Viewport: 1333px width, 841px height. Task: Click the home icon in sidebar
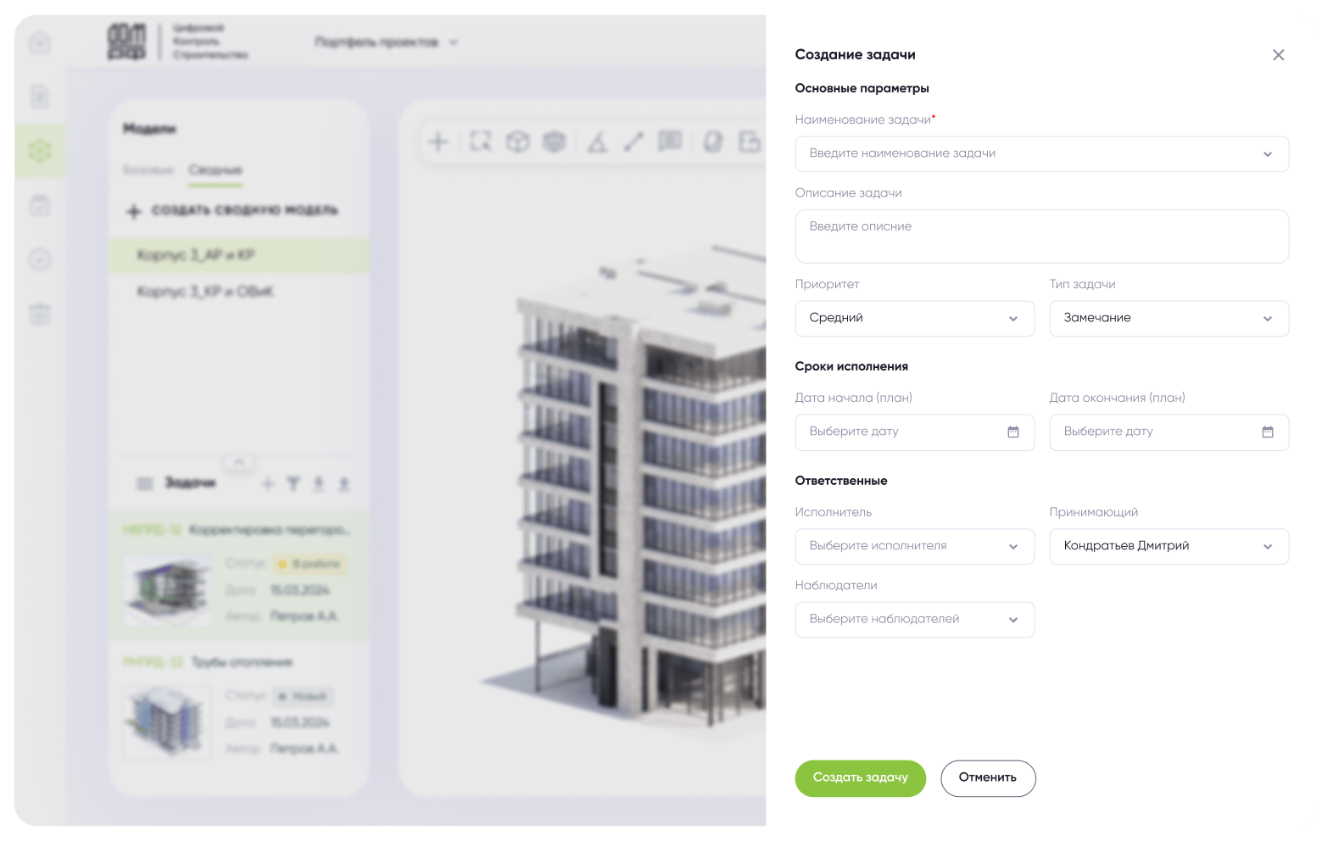point(40,42)
